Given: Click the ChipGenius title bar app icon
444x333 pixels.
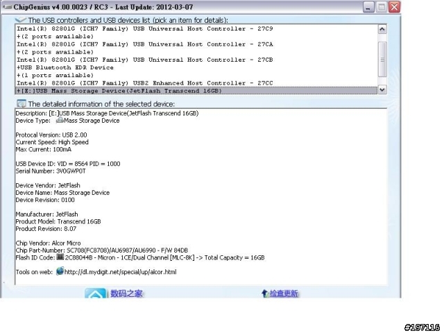Looking at the screenshot, I should (7, 7).
